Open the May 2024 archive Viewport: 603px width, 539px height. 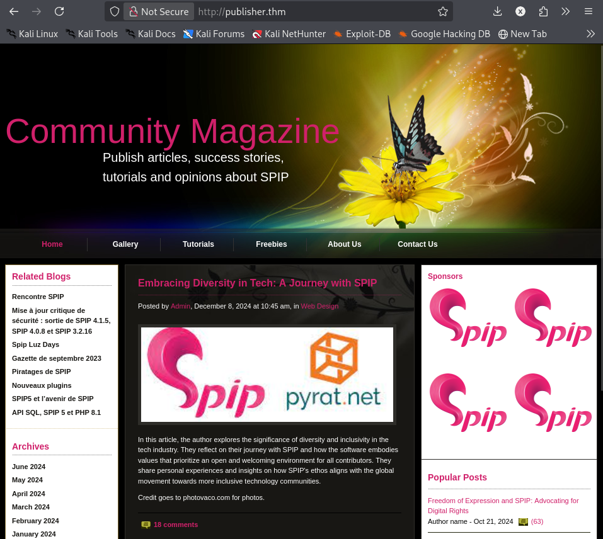coord(27,480)
